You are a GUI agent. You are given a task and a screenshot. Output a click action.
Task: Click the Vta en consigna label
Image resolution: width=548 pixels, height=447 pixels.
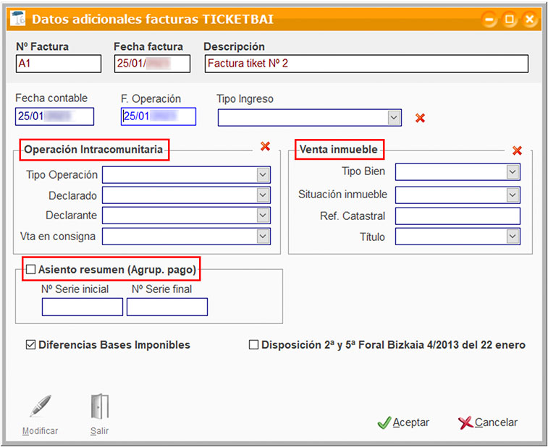tap(58, 237)
